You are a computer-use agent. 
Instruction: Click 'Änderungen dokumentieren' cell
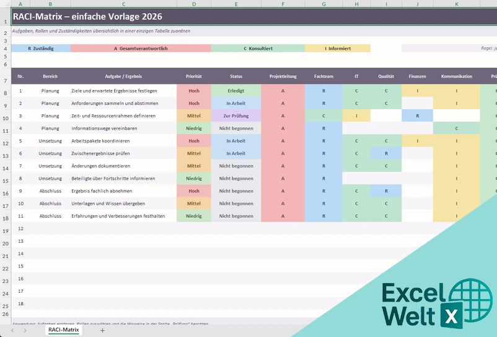tap(123, 166)
